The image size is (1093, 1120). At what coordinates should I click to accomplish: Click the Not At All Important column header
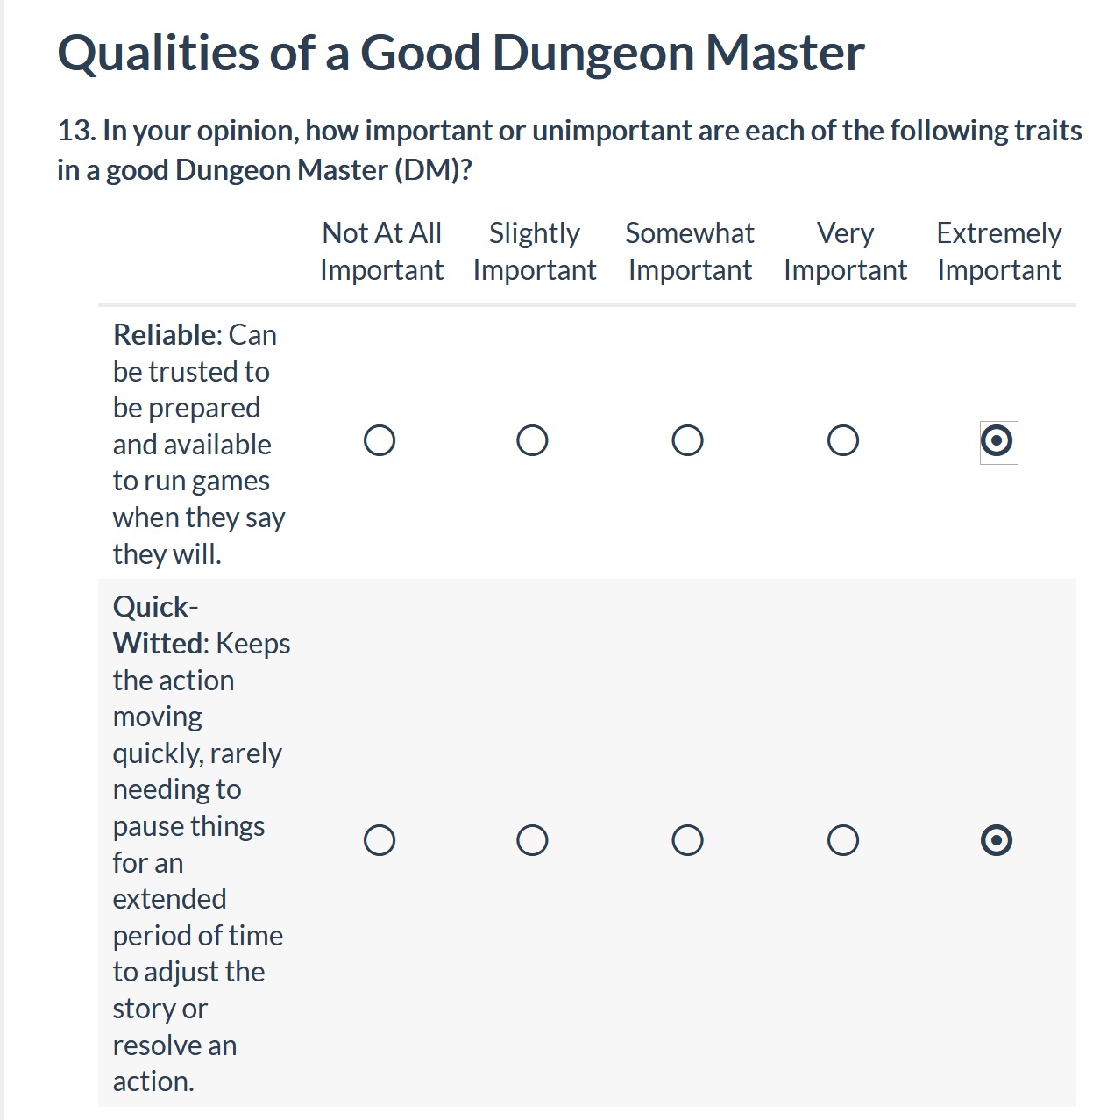381,252
